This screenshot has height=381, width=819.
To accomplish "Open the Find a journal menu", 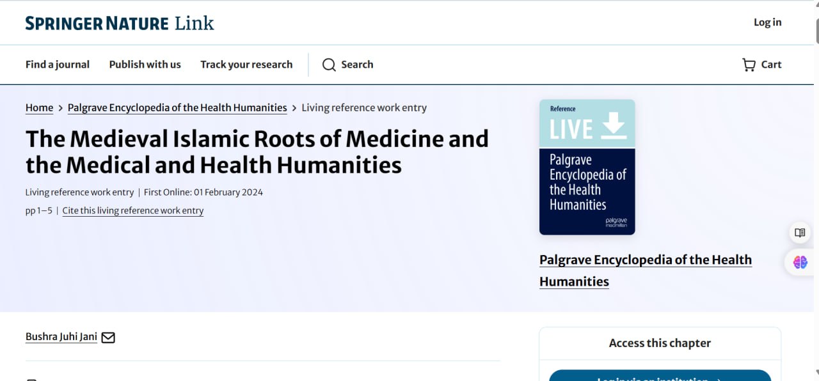I will (58, 65).
